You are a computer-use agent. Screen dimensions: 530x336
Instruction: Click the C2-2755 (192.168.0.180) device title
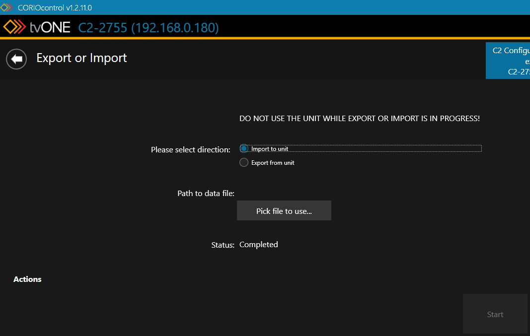point(149,28)
